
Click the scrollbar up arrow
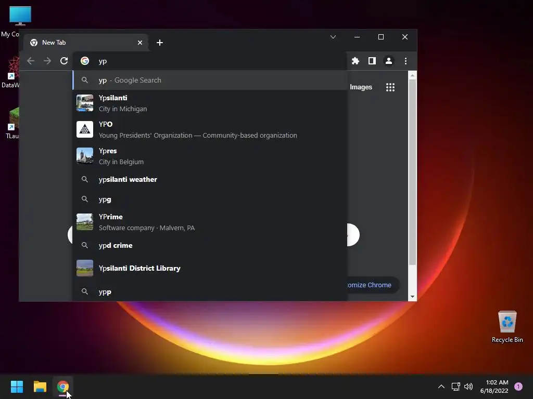pos(412,75)
